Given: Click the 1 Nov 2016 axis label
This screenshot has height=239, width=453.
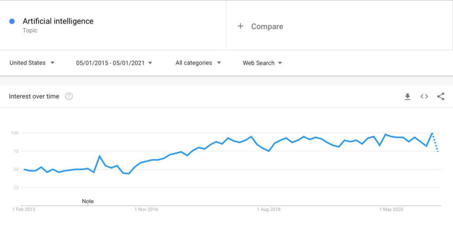Looking at the screenshot, I should coord(146,209).
